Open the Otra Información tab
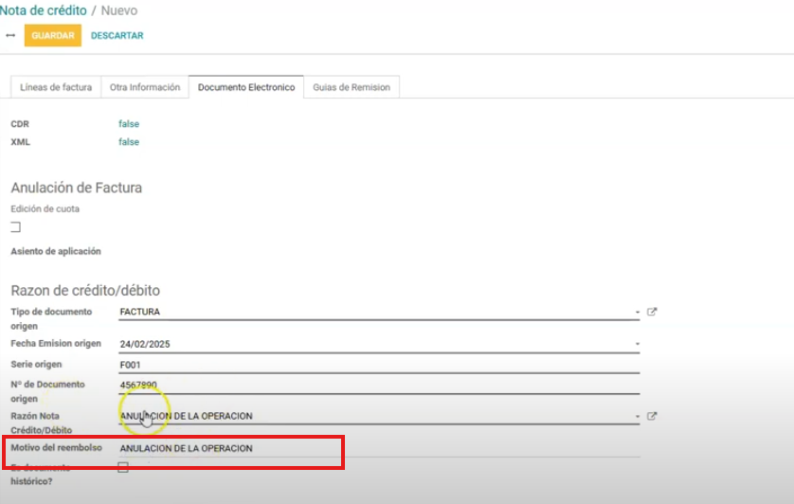 click(x=144, y=87)
